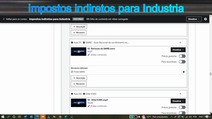Click the file name 18 - Difal ICMS.mp4
Image resolution: width=212 pixels, height=119 pixels.
[x=97, y=100]
